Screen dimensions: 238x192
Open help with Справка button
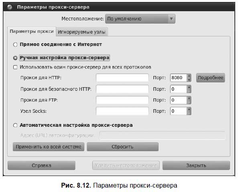coord(41,165)
